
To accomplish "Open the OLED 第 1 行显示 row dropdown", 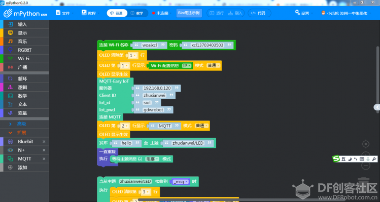I will pyautogui.click(x=125, y=65).
